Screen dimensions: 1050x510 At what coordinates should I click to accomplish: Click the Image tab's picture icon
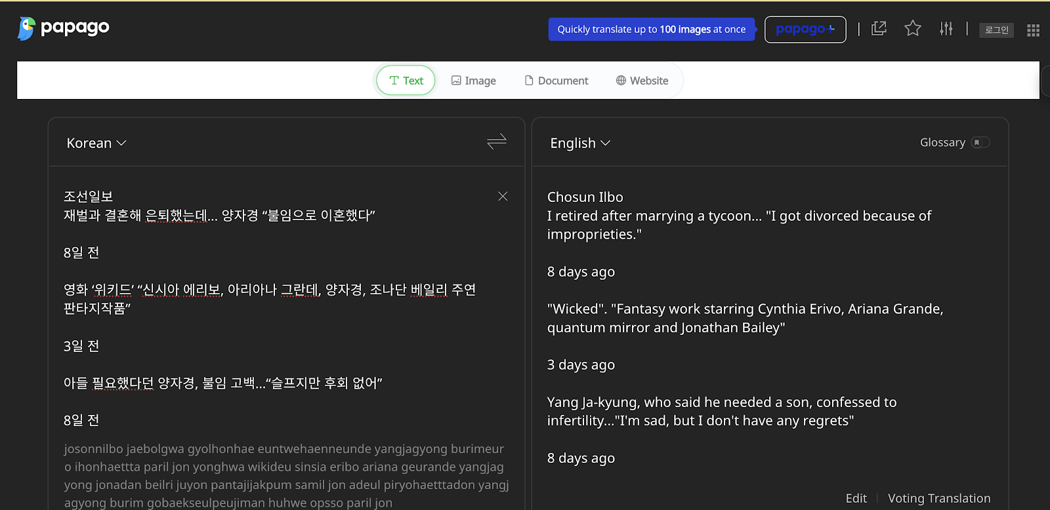coord(456,81)
